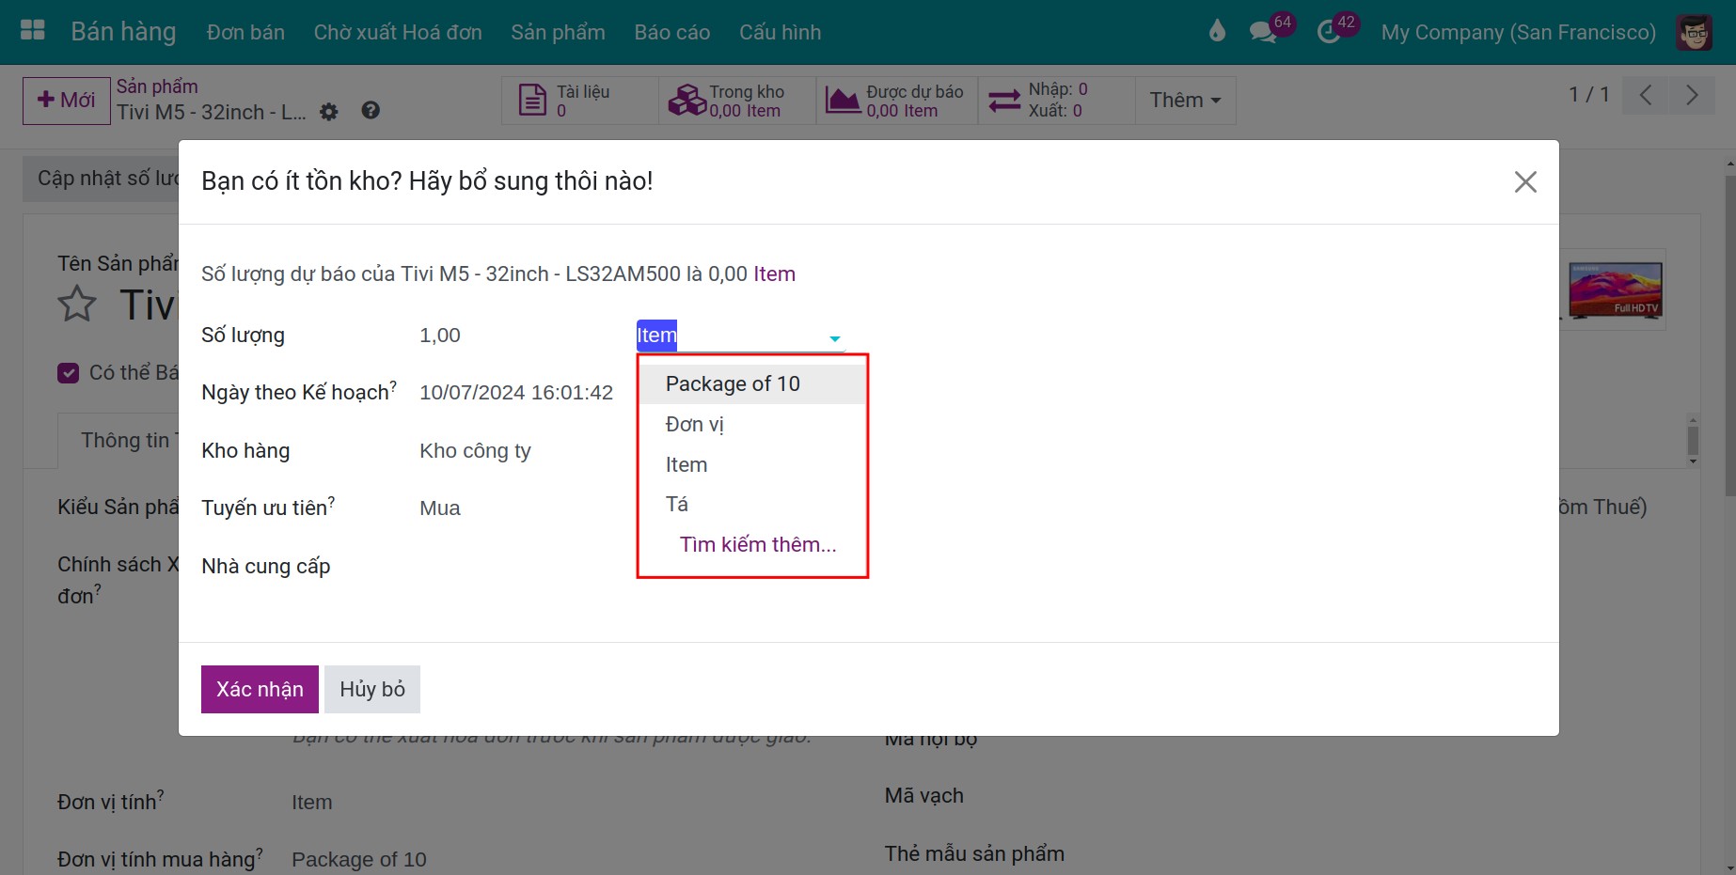Open the Đơn bán menu

click(x=245, y=32)
